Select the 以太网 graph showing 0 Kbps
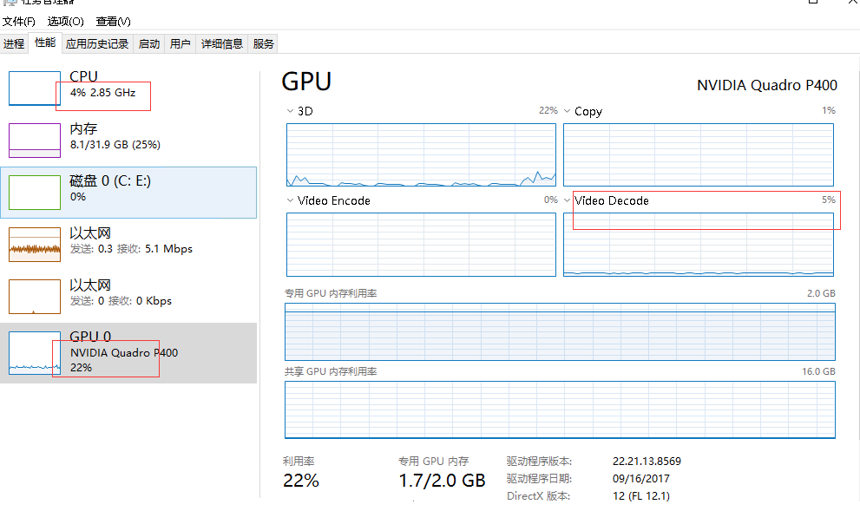The height and width of the screenshot is (511, 860). [x=35, y=297]
